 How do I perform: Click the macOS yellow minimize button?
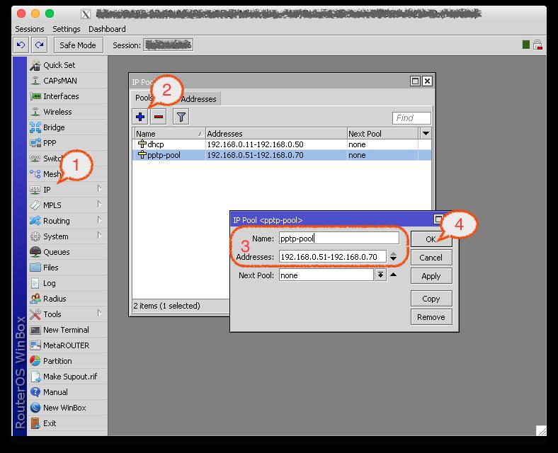[x=35, y=14]
